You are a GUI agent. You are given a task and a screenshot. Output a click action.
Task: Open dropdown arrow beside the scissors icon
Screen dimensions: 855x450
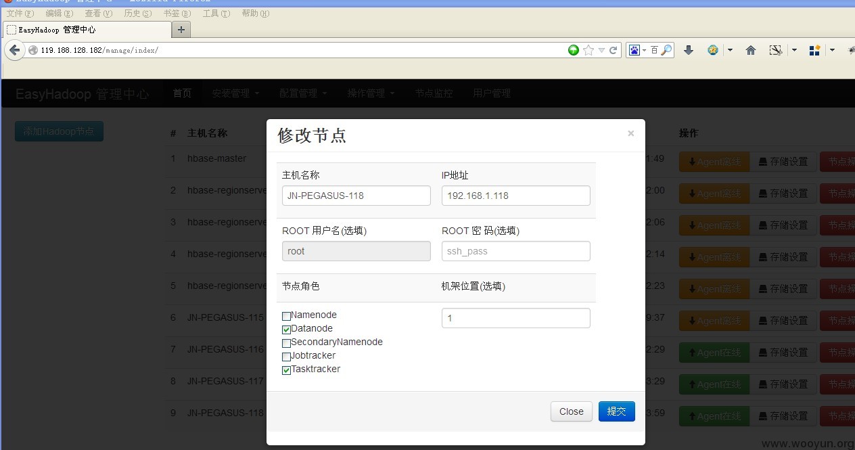tap(794, 50)
